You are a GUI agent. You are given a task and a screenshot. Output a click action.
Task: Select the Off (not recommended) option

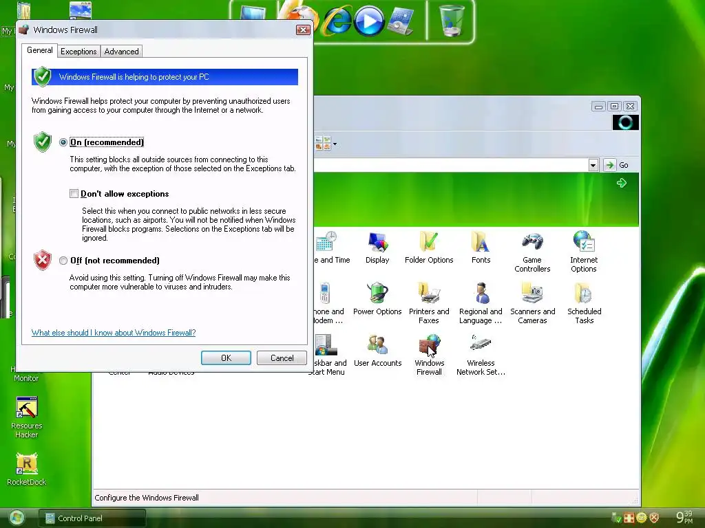point(63,261)
